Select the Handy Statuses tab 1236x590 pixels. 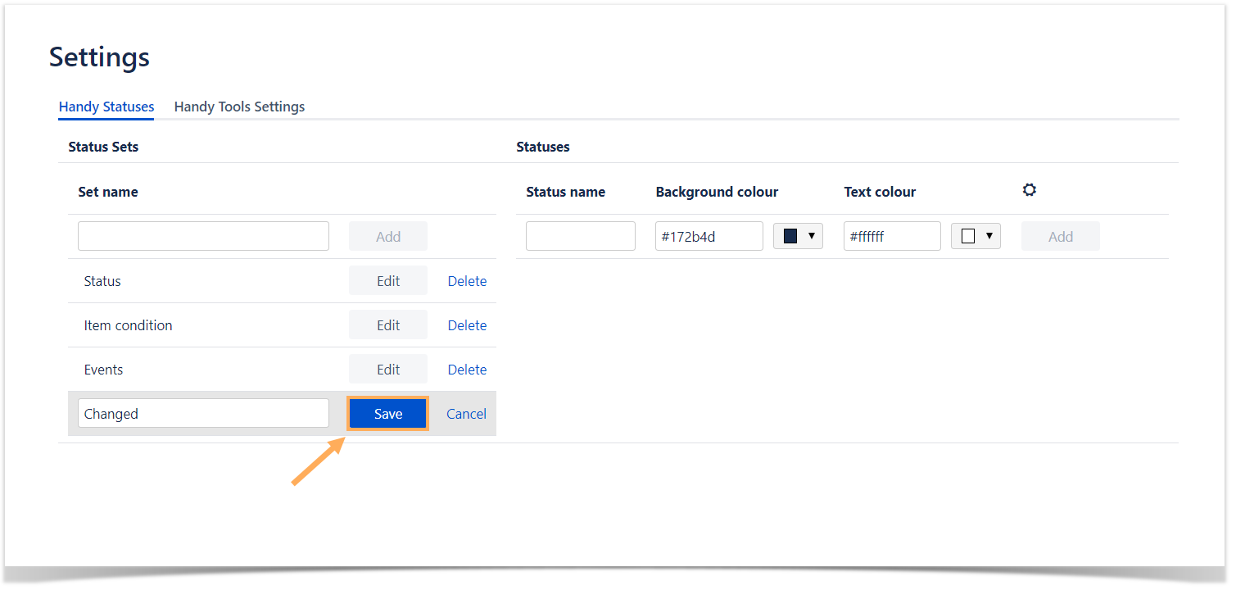106,107
